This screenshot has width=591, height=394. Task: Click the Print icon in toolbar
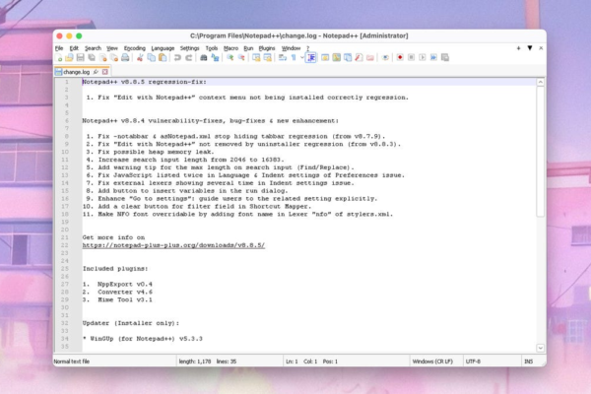click(x=125, y=58)
